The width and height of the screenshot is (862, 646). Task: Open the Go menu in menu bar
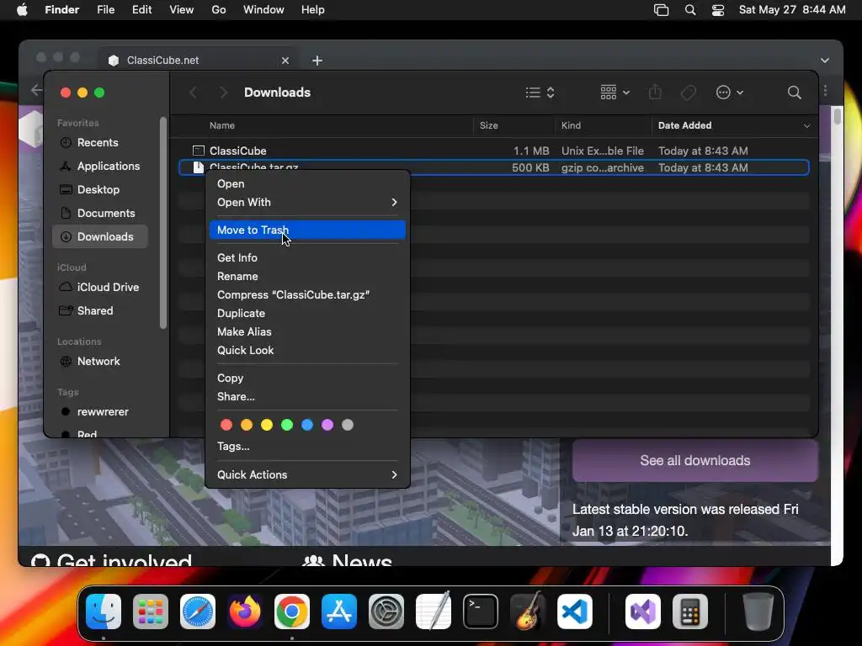(218, 10)
